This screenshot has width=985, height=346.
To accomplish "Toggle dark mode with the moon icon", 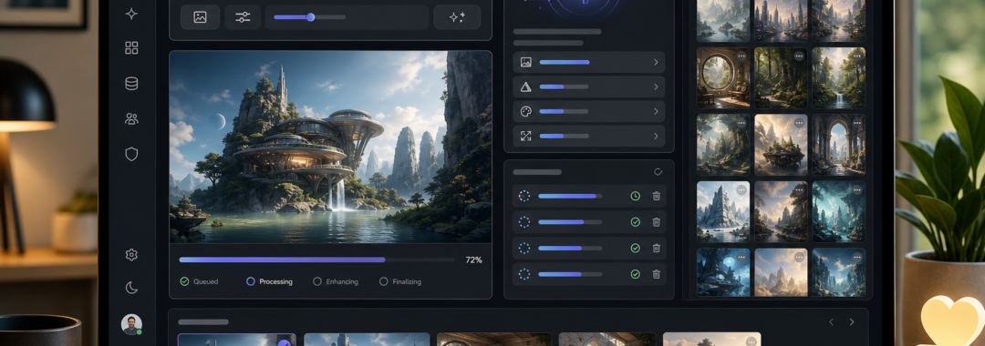I will [x=131, y=288].
